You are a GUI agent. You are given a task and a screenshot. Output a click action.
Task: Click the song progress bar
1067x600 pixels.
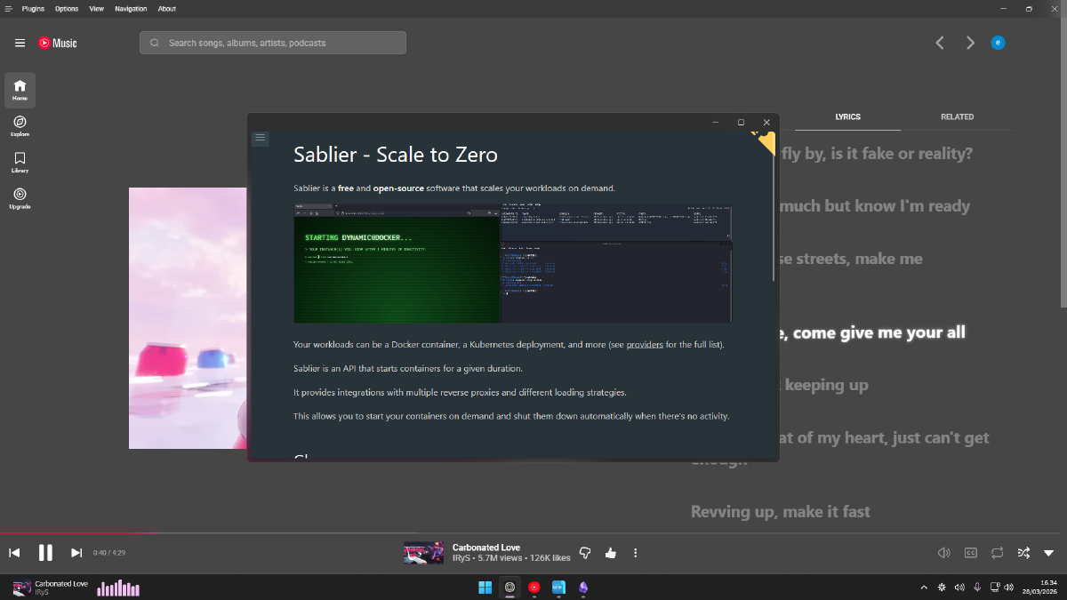[x=533, y=533]
